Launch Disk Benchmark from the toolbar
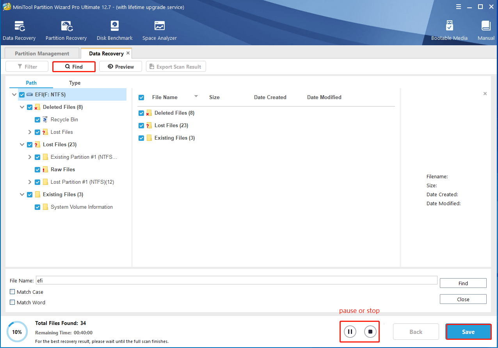498x348 pixels. (115, 31)
